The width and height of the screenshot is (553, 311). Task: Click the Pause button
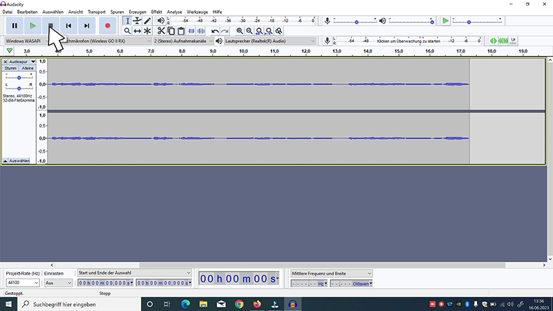tap(15, 26)
